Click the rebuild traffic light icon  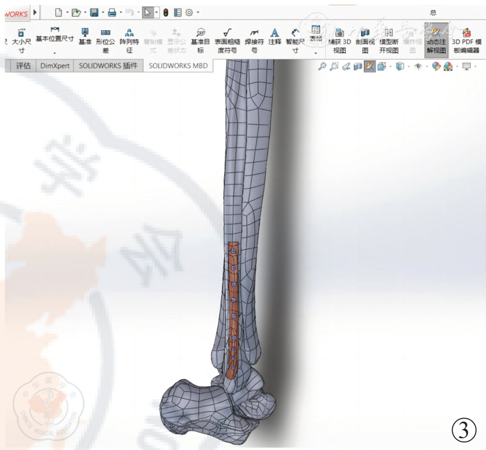tap(165, 12)
